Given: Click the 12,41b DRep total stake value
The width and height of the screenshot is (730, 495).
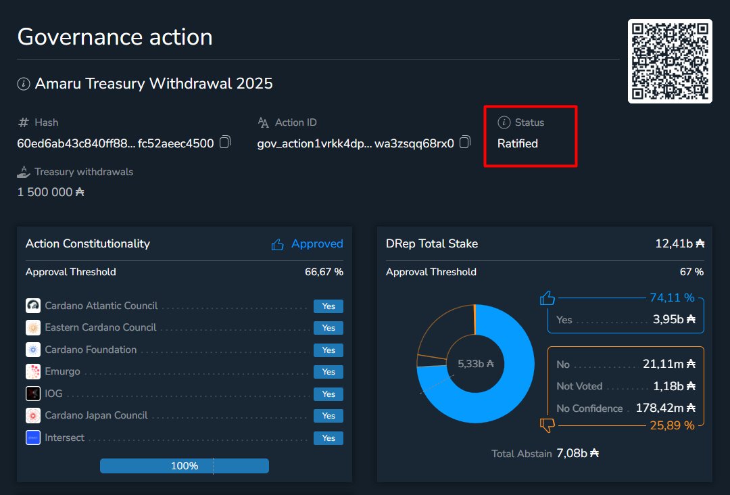Looking at the screenshot, I should 680,243.
